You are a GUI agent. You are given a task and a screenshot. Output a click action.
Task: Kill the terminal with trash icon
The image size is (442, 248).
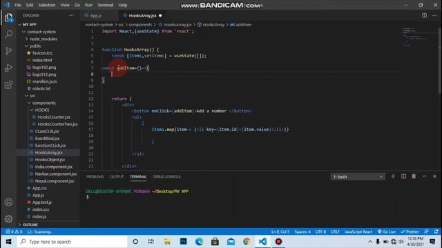(x=414, y=176)
